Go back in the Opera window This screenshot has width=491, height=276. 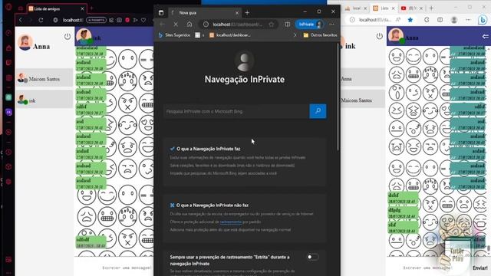pyautogui.click(x=21, y=20)
